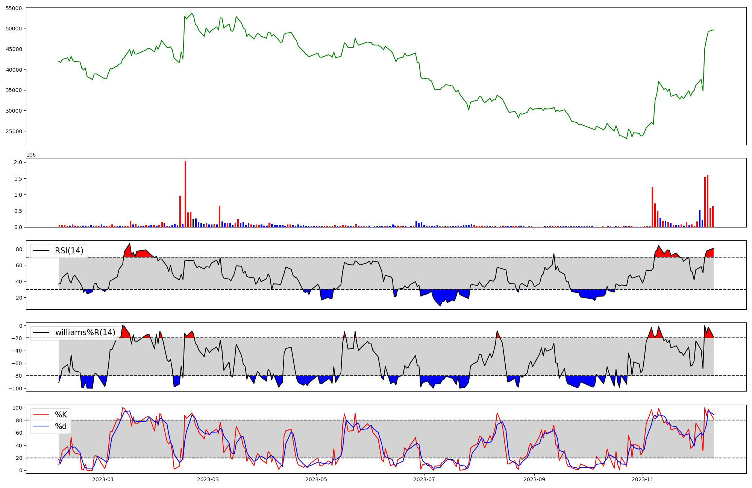
Task: Click the 55000 price axis label
Action: point(14,8)
